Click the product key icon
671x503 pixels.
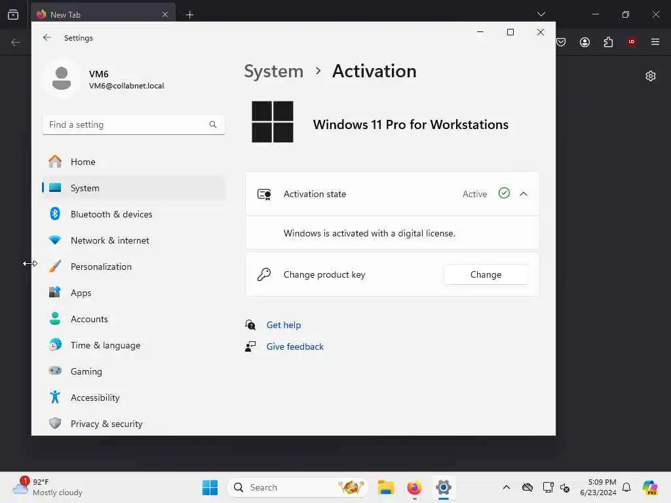(x=264, y=274)
